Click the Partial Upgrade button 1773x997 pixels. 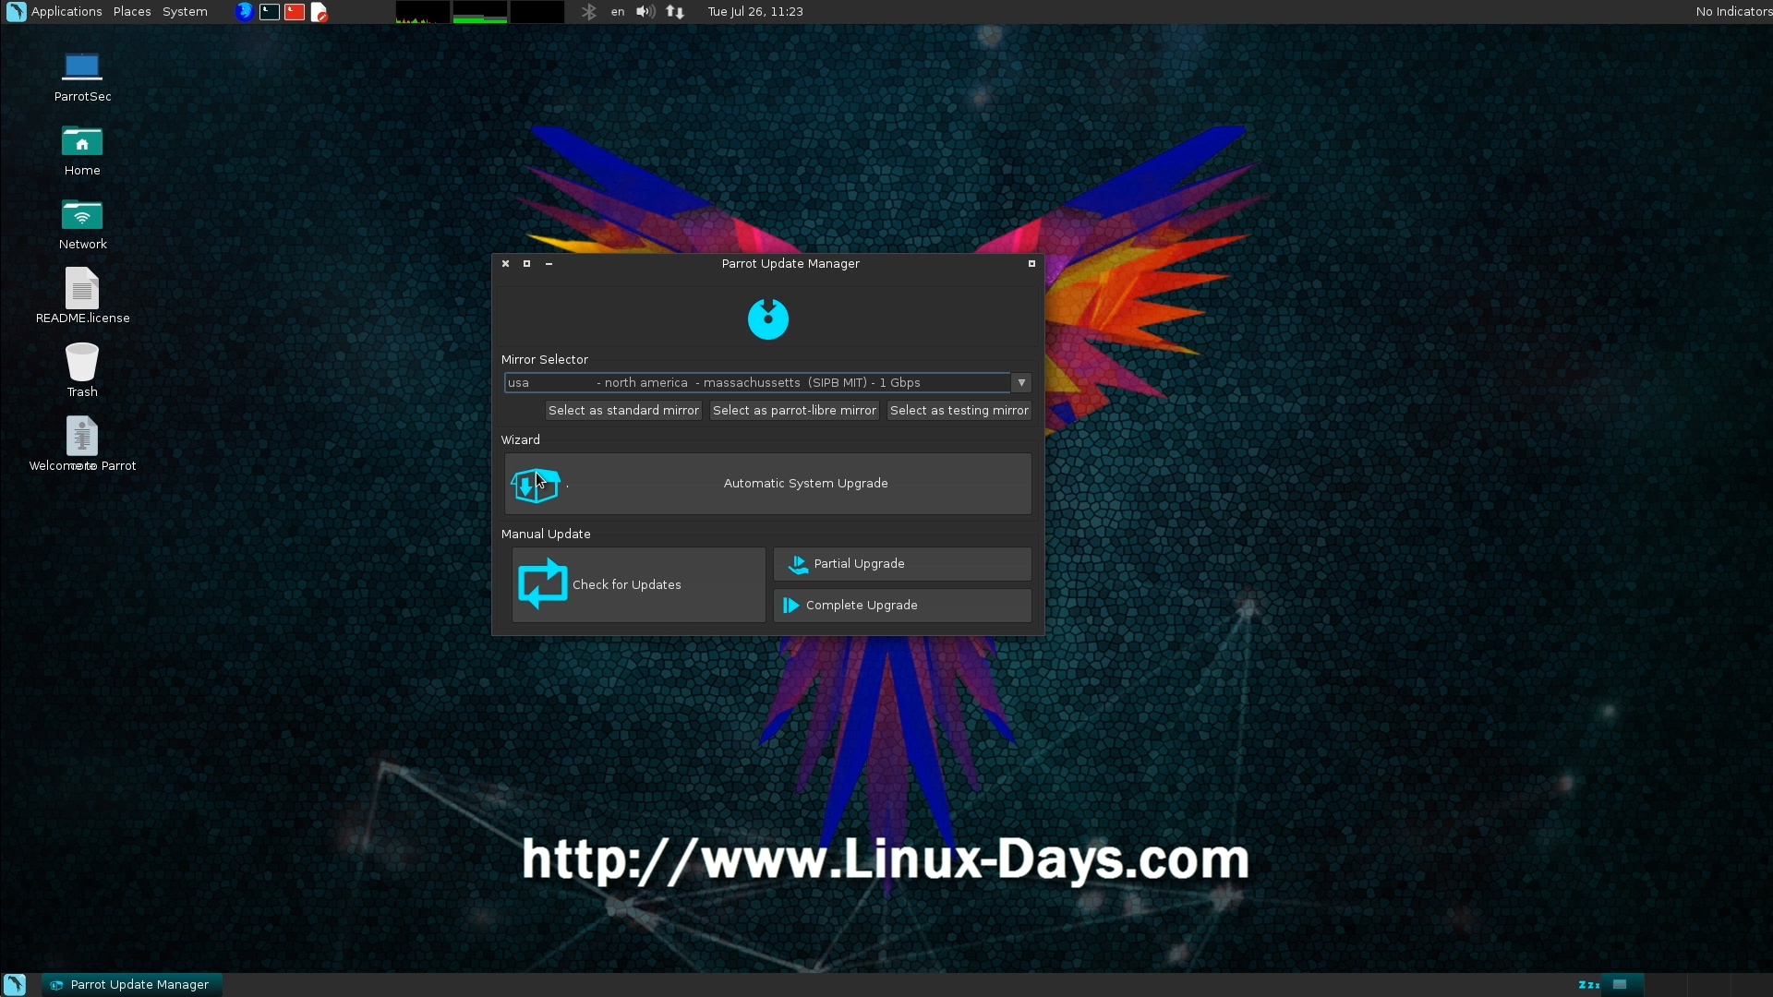coord(902,564)
